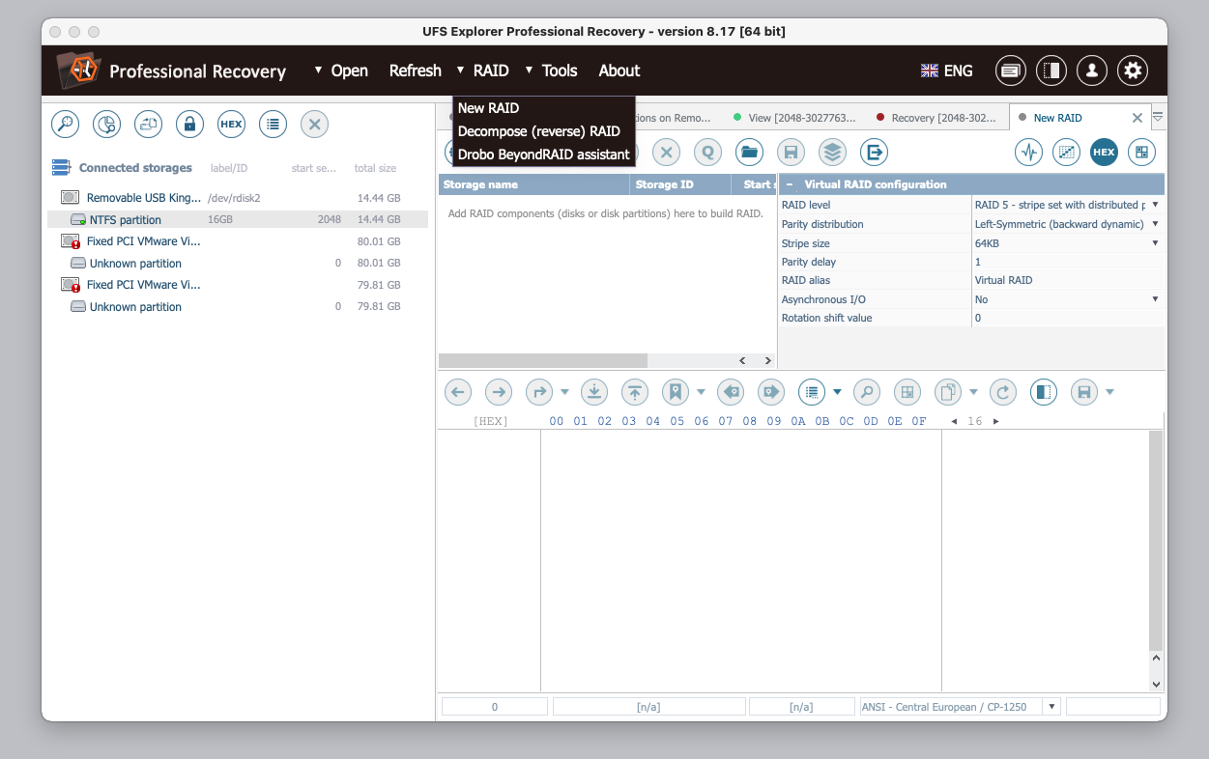Collapse the Virtual RAID configuration section
The image size is (1209, 759).
pos(789,184)
